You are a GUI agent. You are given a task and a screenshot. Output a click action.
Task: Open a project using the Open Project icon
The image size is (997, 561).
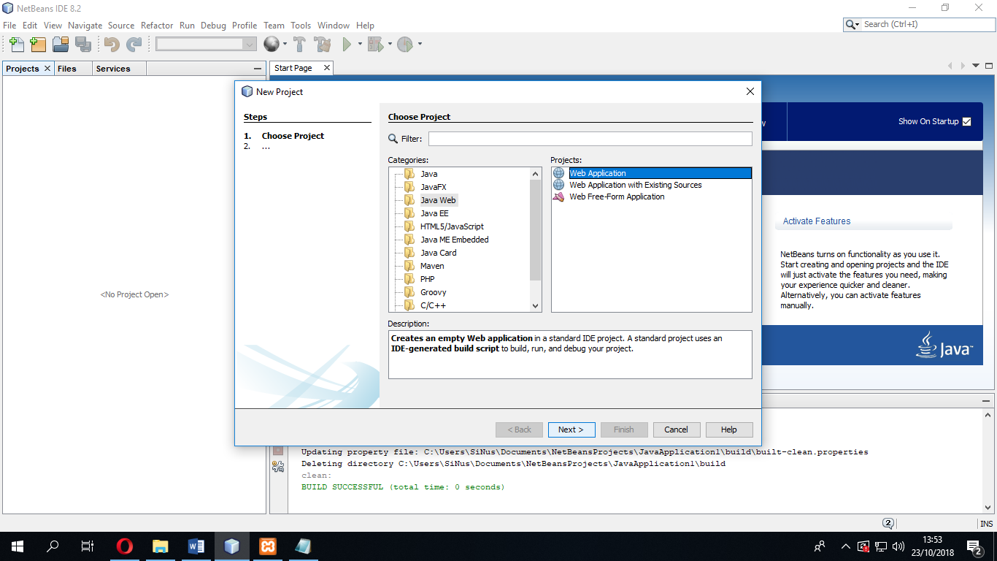point(61,45)
